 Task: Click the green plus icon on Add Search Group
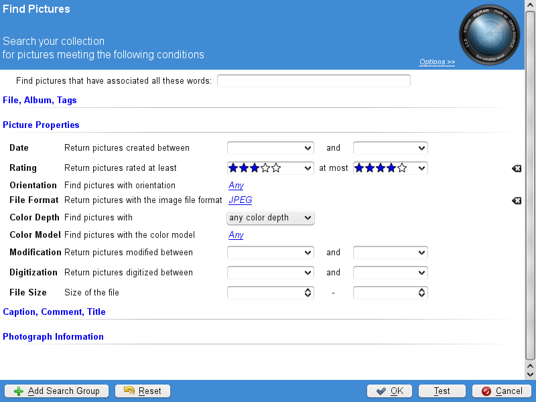19,391
